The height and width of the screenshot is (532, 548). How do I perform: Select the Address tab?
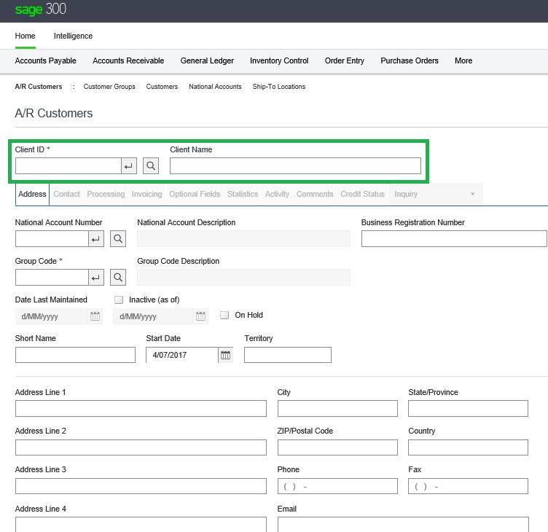coord(32,194)
